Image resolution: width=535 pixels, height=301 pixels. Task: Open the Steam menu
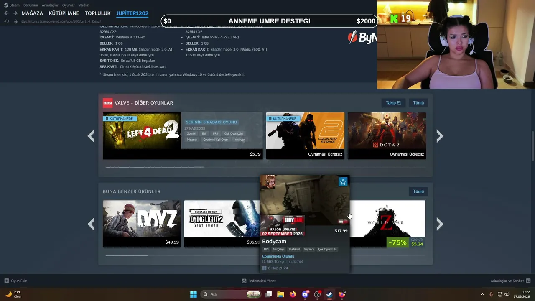click(x=15, y=5)
